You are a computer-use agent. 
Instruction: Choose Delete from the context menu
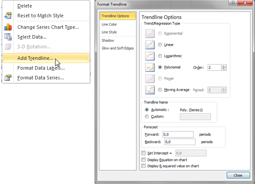[46, 6]
